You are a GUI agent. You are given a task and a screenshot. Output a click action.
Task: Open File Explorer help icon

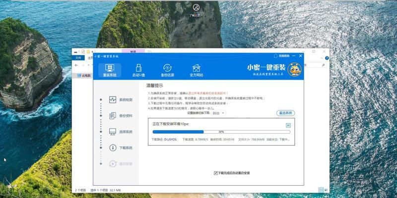tap(327, 58)
